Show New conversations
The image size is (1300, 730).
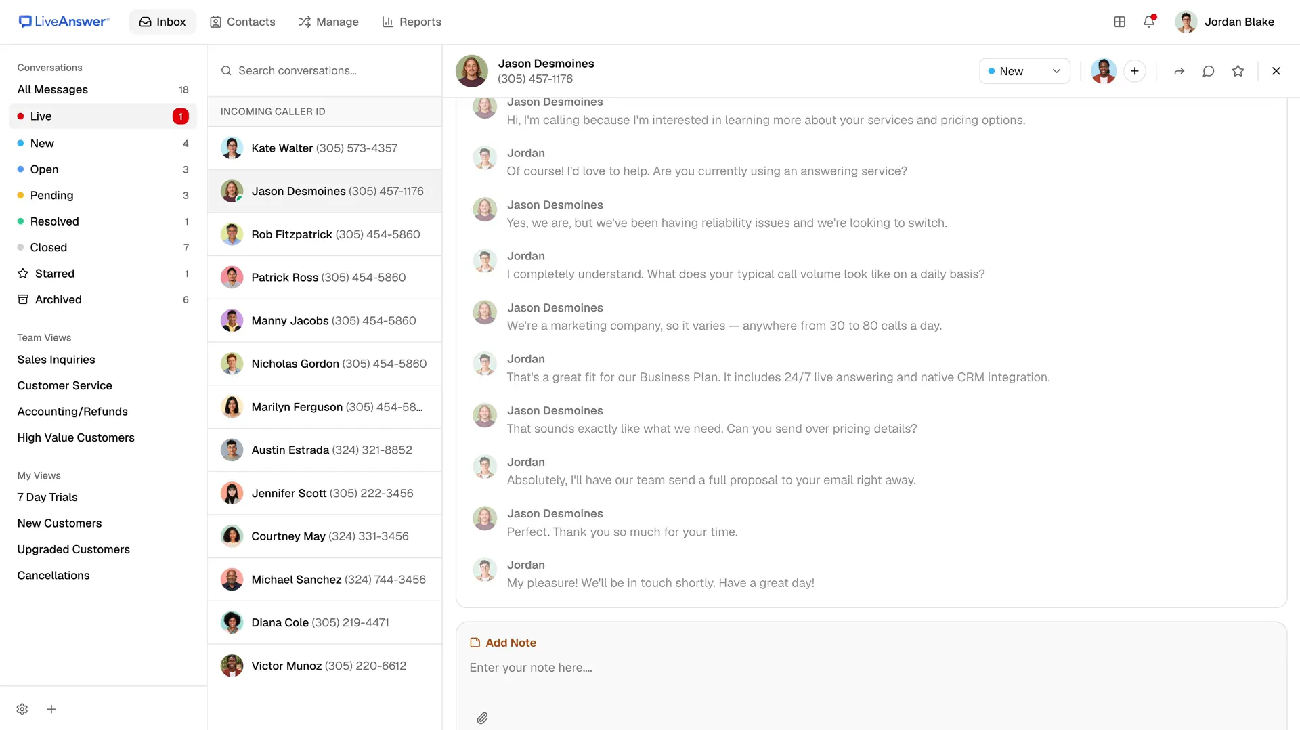103,143
